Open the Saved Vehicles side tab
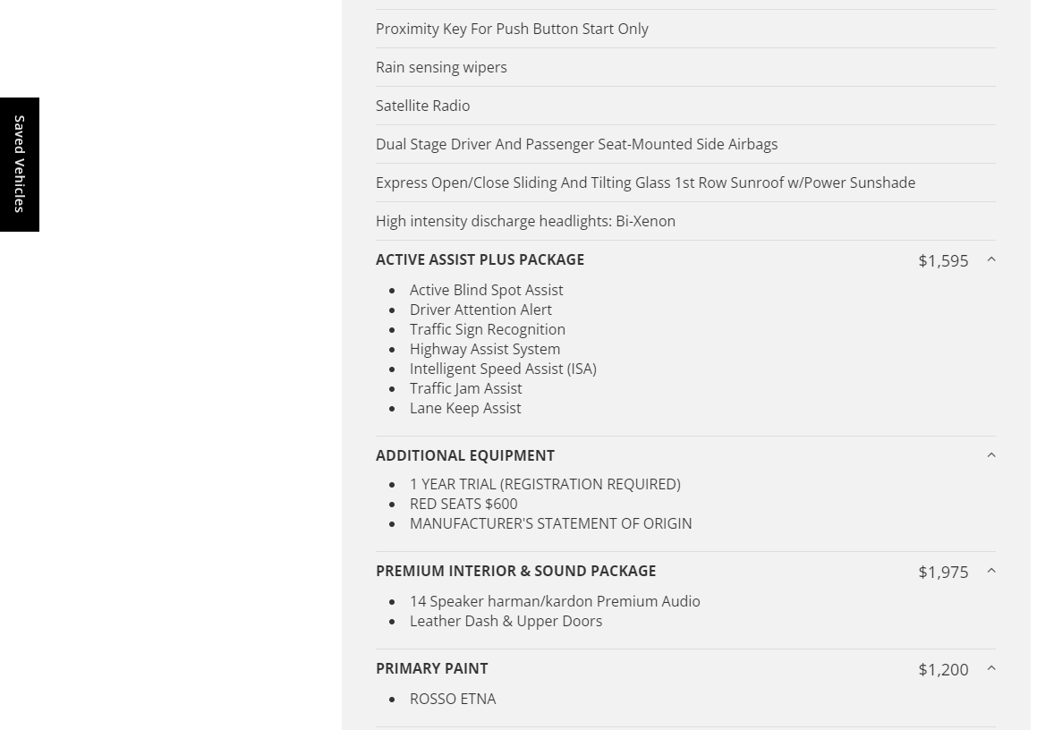 point(20,165)
